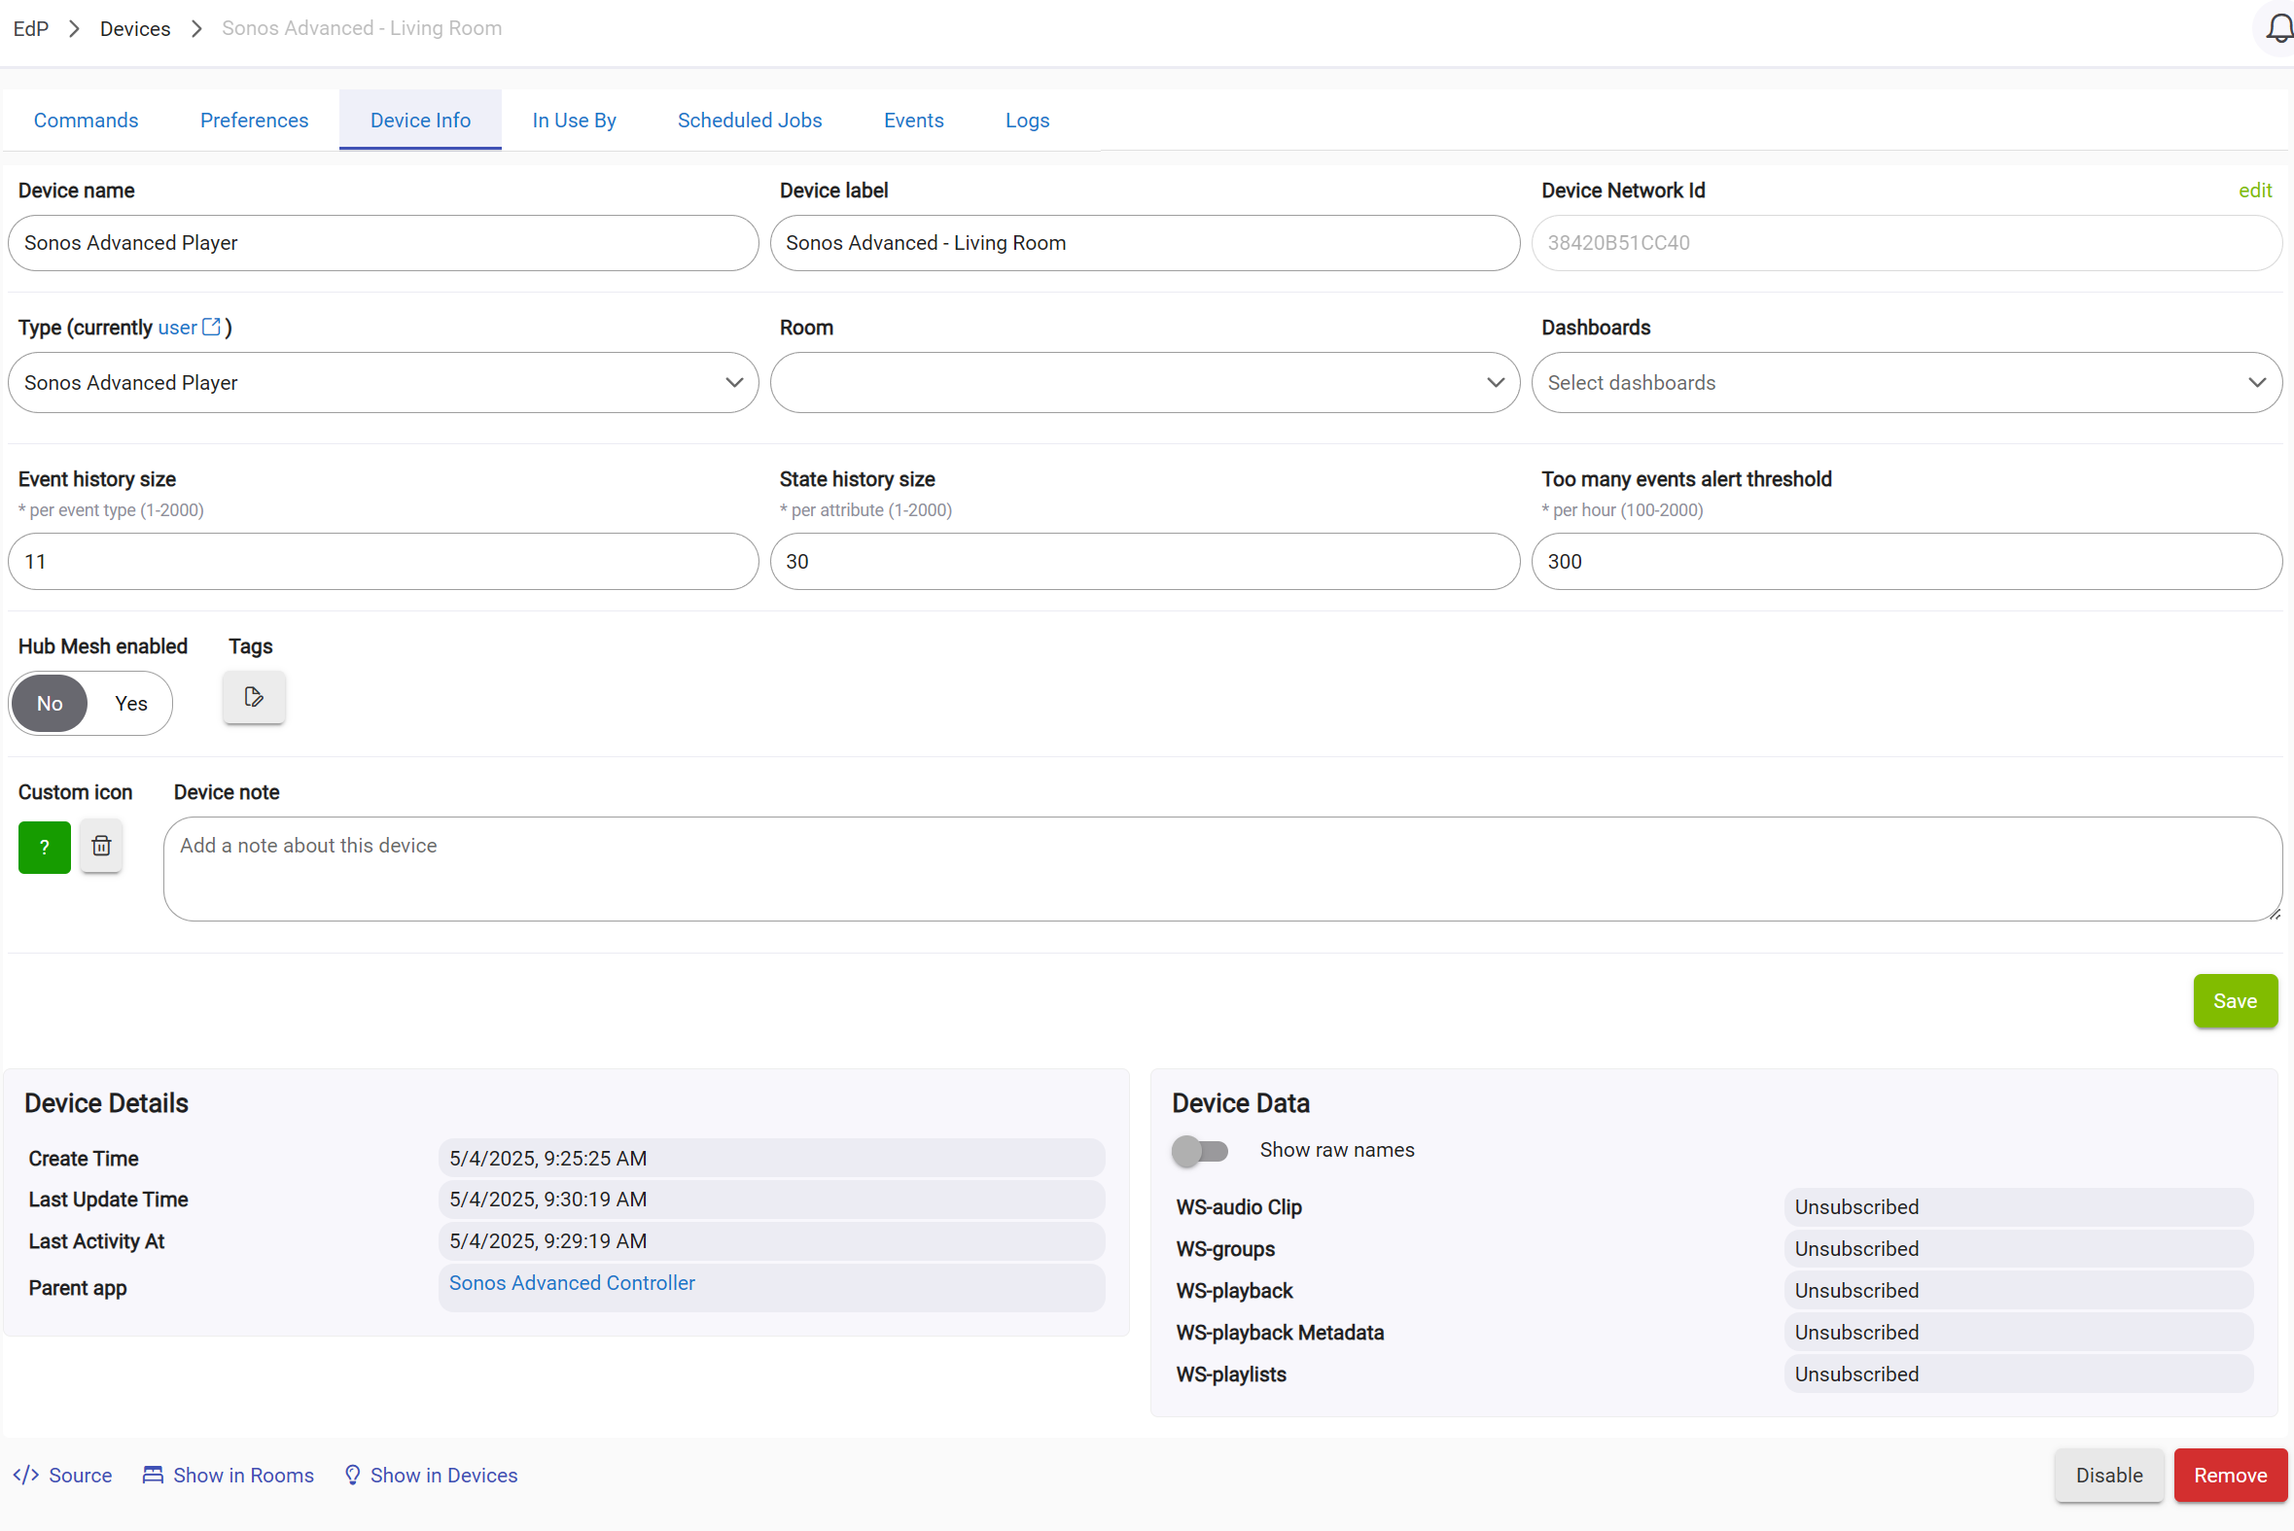Viewport: 2294px width, 1531px height.
Task: Click the Device Network Id field
Action: [x=1906, y=243]
